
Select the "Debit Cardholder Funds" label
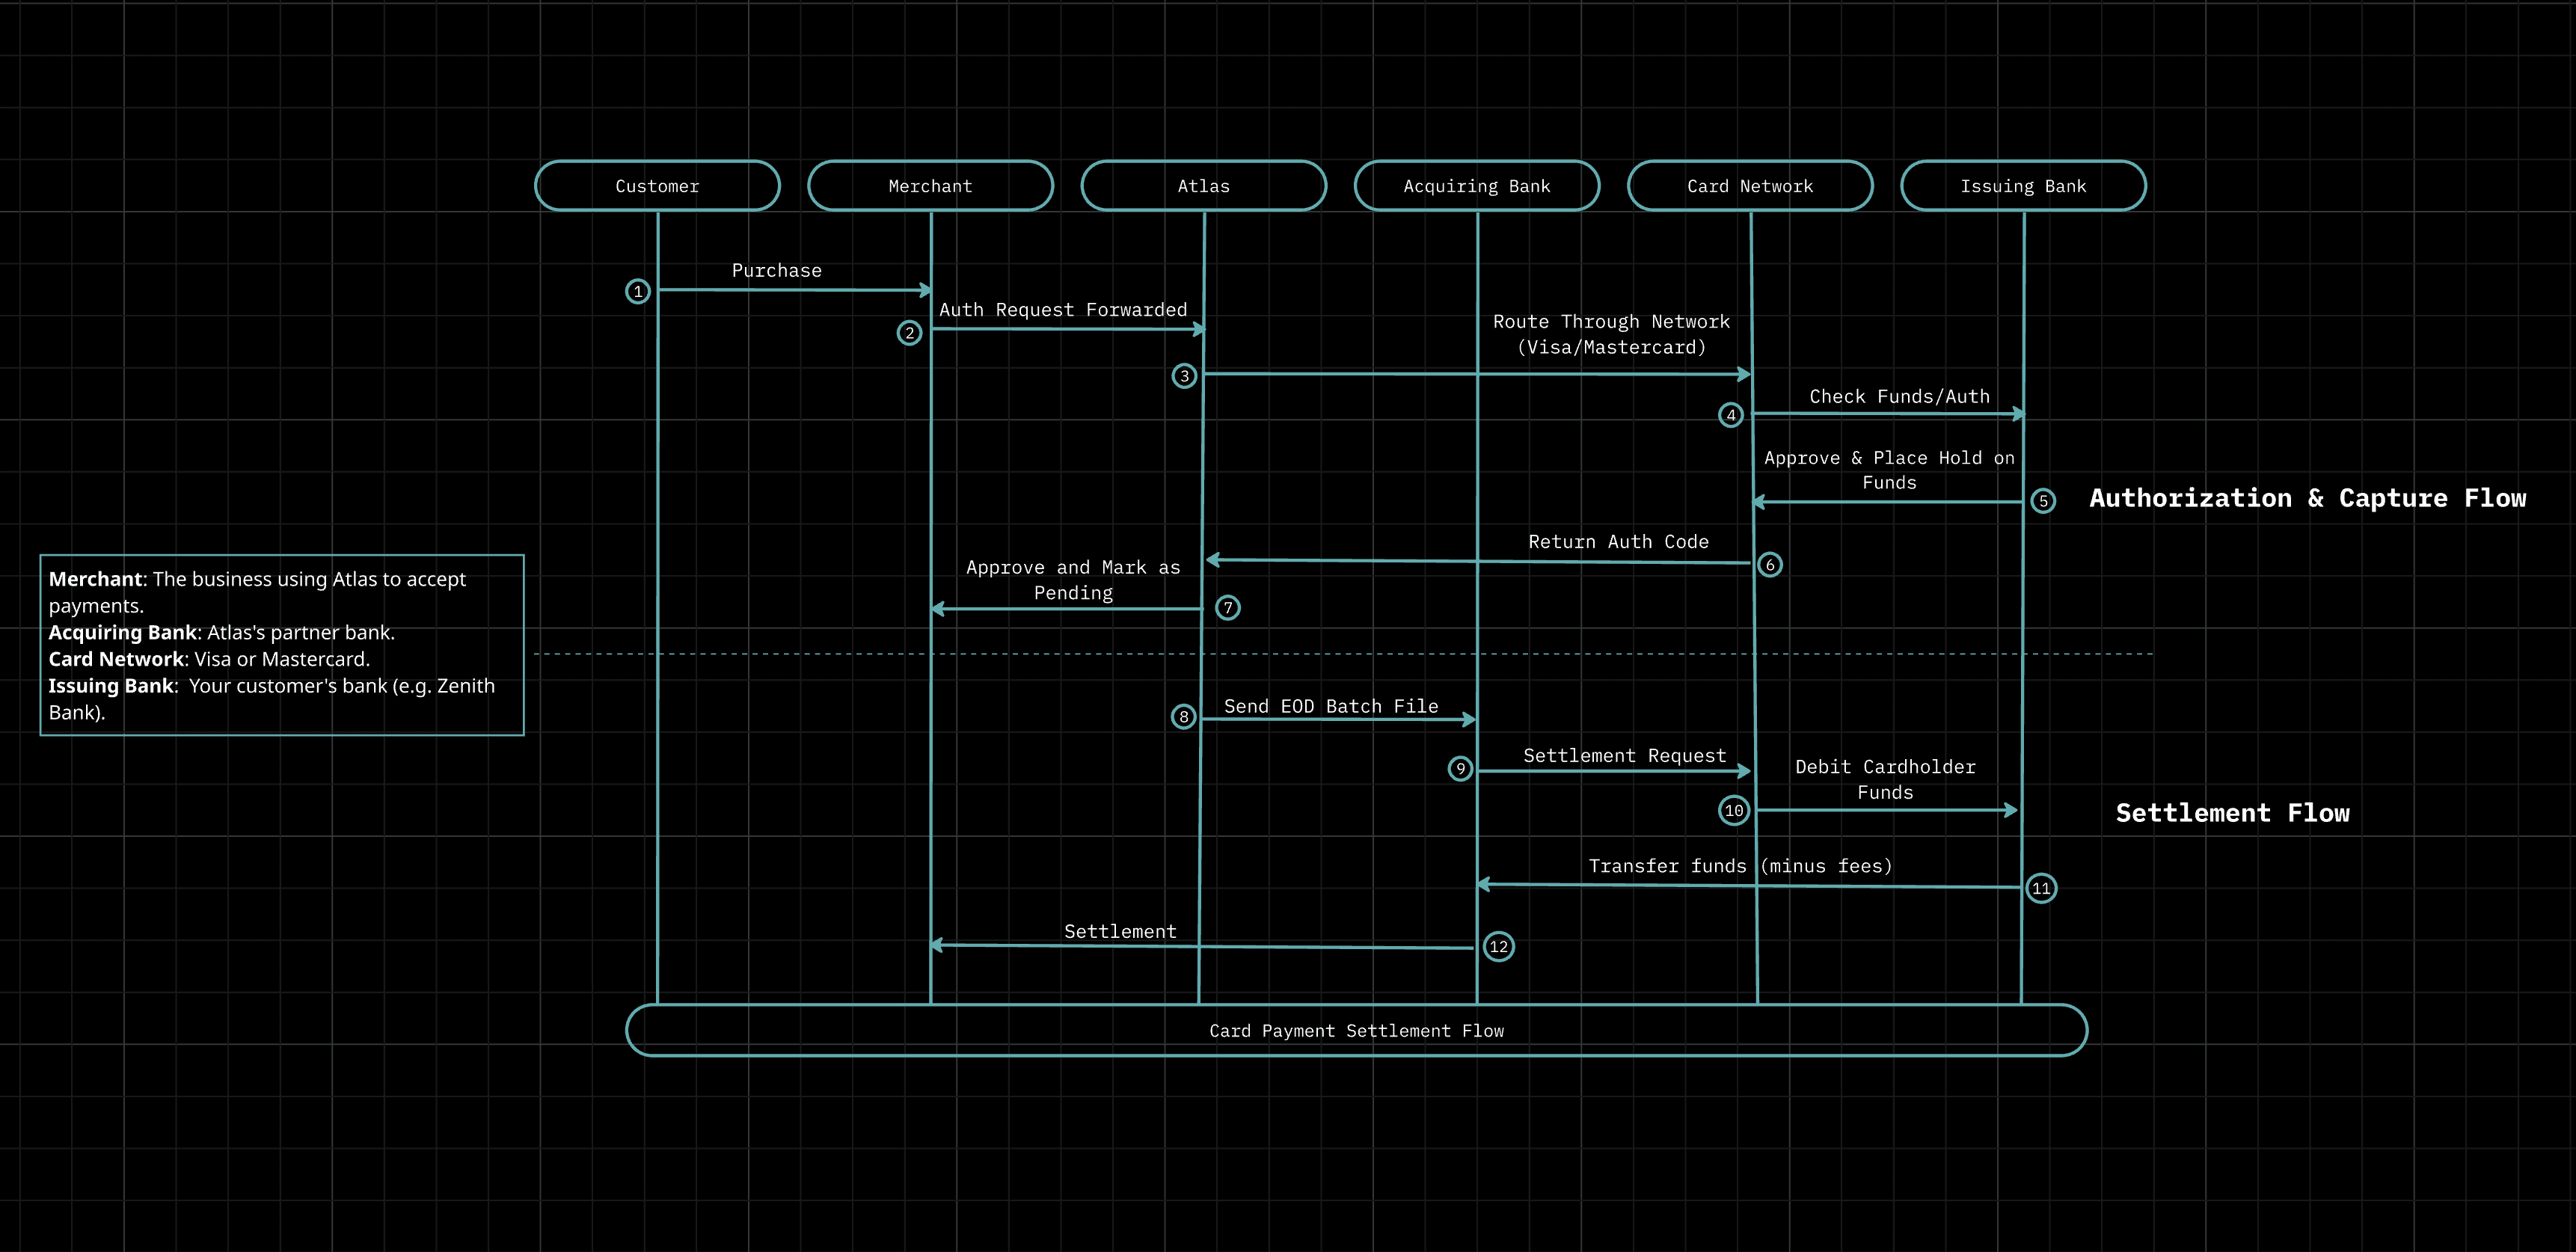tap(1885, 779)
